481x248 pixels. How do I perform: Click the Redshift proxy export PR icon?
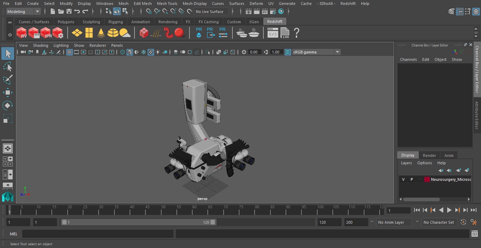[x=211, y=33]
